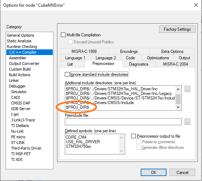Click into the Preinclude file field
This screenshot has height=181, width=202.
(123, 122)
